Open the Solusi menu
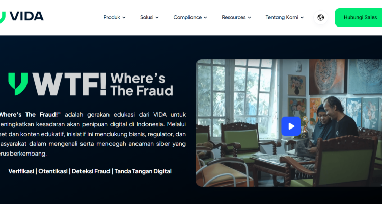This screenshot has width=382, height=204. click(x=149, y=17)
